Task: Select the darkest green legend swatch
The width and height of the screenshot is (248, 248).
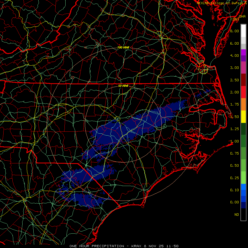Action: 243,129
